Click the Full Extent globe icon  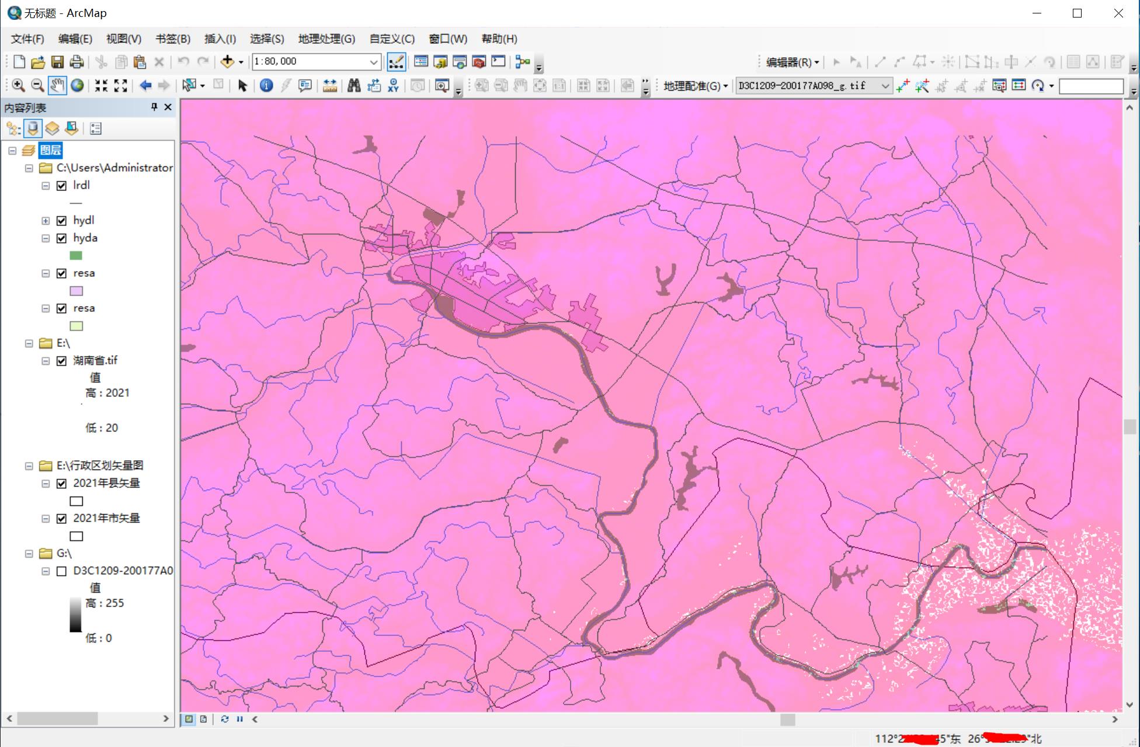77,86
